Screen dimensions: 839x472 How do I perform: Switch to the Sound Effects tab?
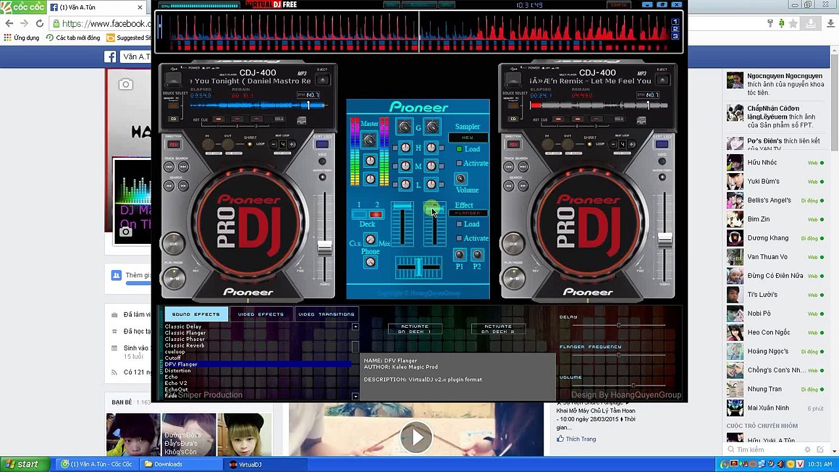pos(196,314)
